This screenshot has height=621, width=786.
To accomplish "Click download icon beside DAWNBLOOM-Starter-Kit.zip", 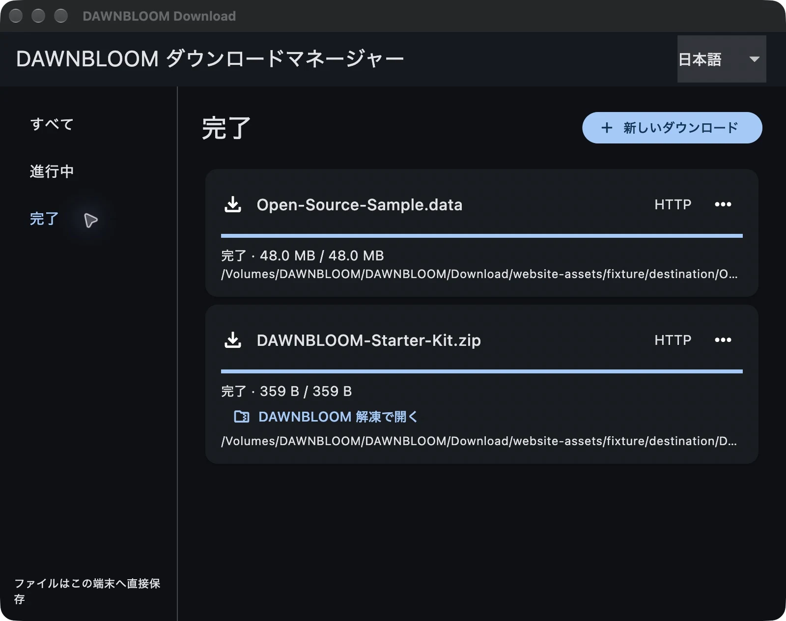I will pyautogui.click(x=233, y=340).
